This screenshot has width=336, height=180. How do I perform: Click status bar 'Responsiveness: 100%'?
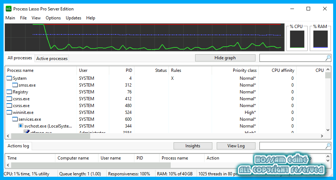129,174
